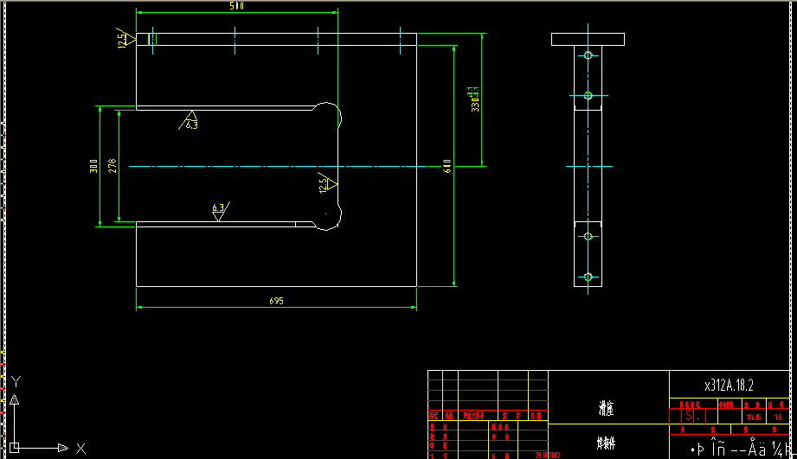Select the drawing number x312A.18.2
Image resolution: width=797 pixels, height=459 pixels.
click(729, 386)
